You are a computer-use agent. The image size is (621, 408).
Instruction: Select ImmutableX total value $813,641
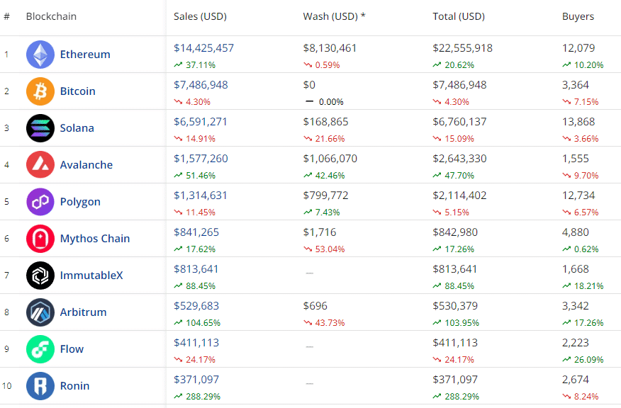[x=454, y=268]
